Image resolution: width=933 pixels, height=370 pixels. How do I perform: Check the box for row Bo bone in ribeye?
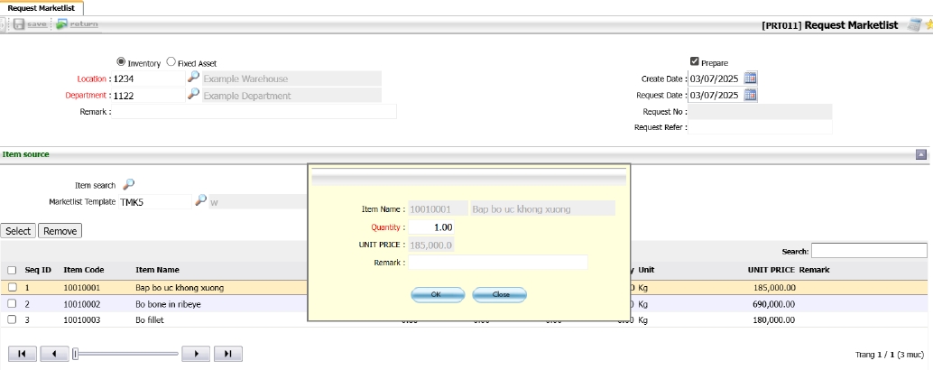click(13, 304)
